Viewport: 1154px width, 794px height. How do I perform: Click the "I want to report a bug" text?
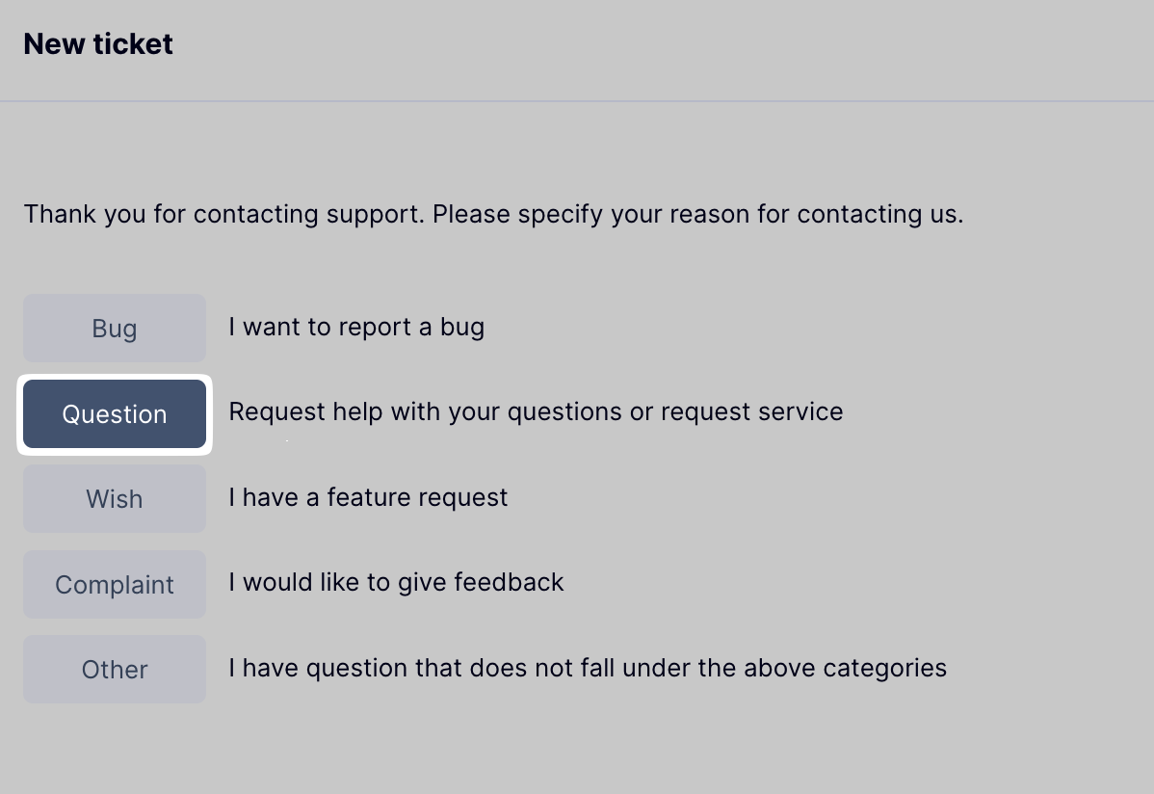pos(356,328)
